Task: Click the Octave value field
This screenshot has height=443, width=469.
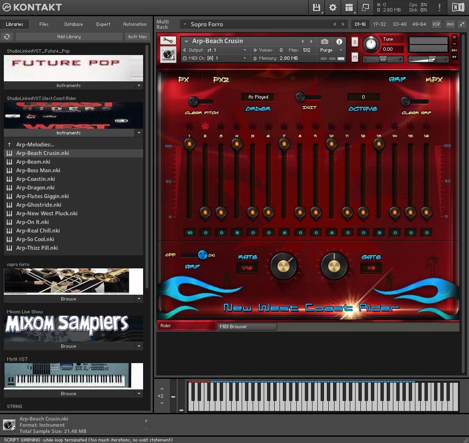Action: click(363, 97)
